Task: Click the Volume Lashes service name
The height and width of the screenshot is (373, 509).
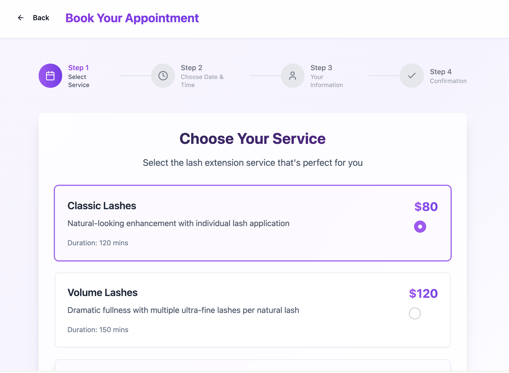Action: 103,293
